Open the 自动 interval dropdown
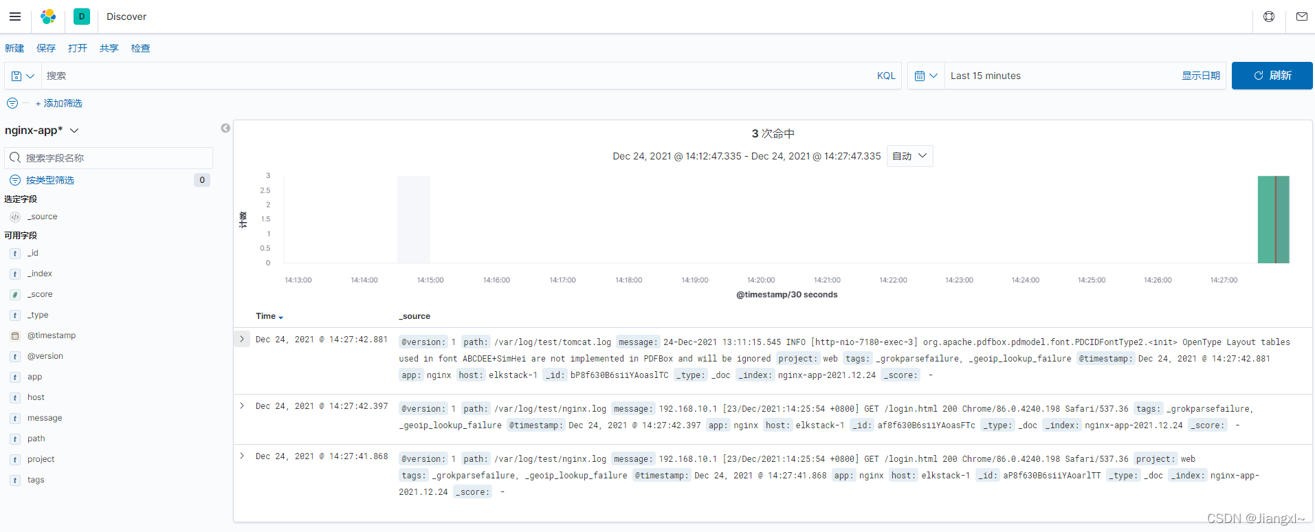1315x532 pixels. tap(909, 156)
